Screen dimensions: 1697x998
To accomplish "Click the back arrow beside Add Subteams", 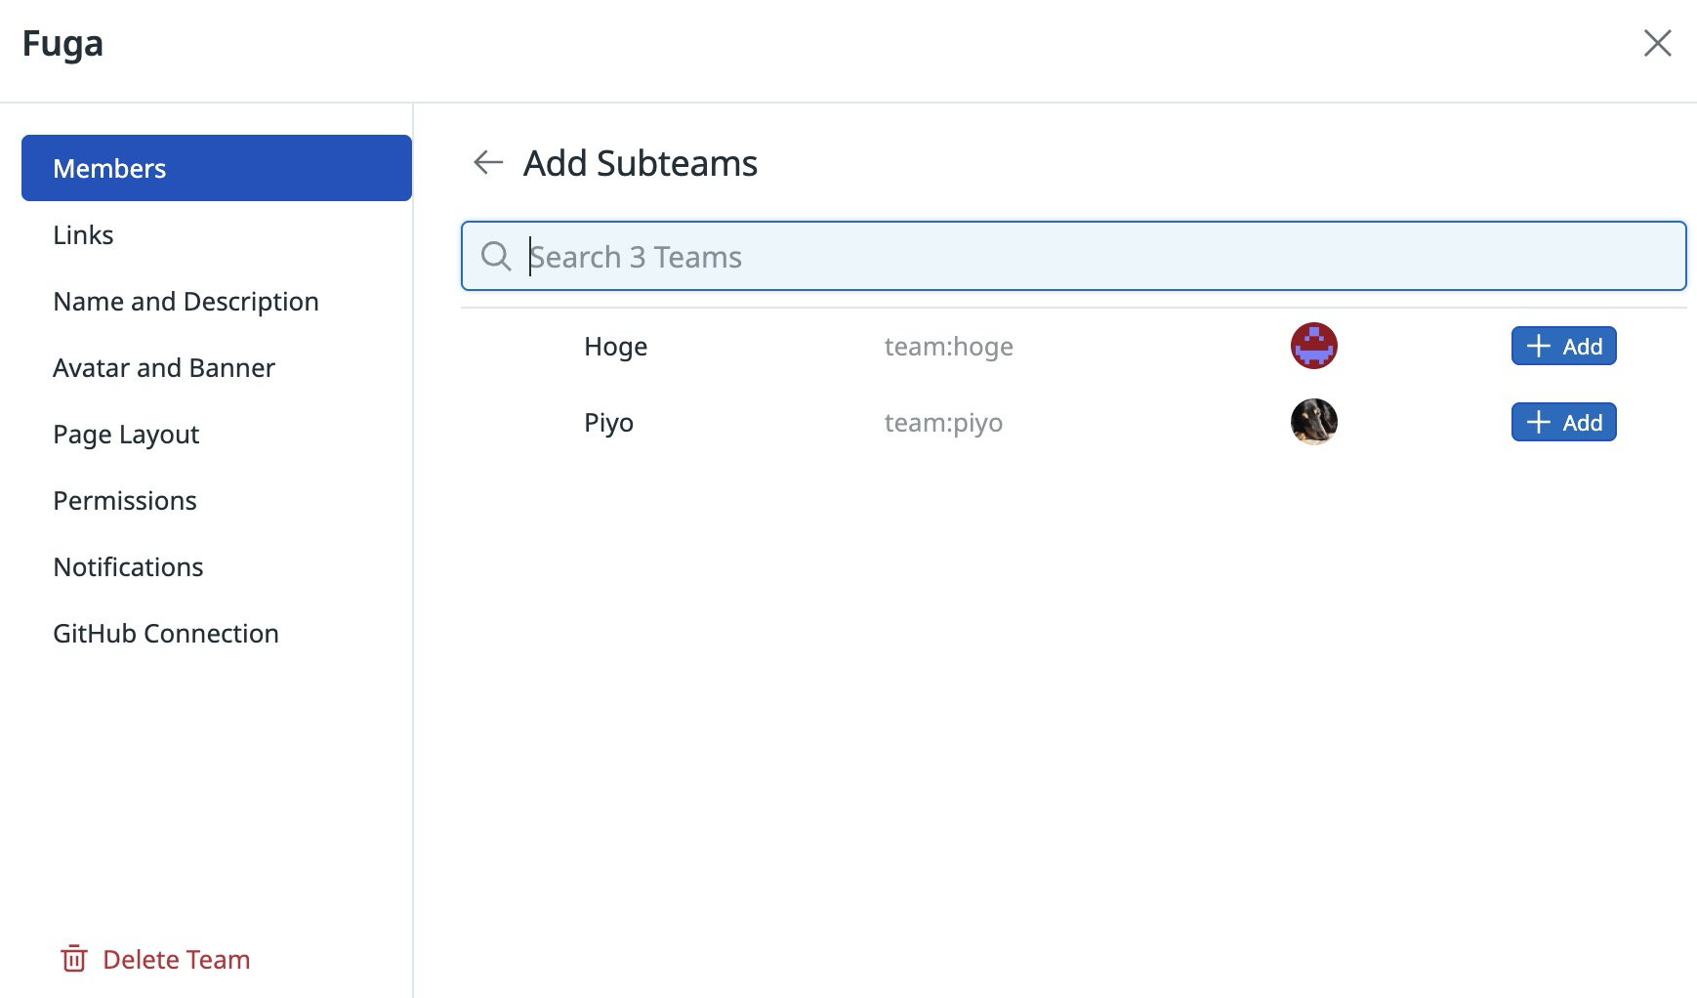I will tap(487, 162).
